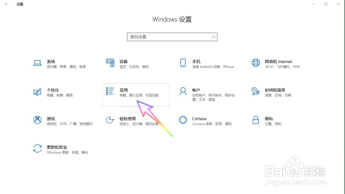Maximize the settings window
345x194 pixels.
(x=326, y=4)
